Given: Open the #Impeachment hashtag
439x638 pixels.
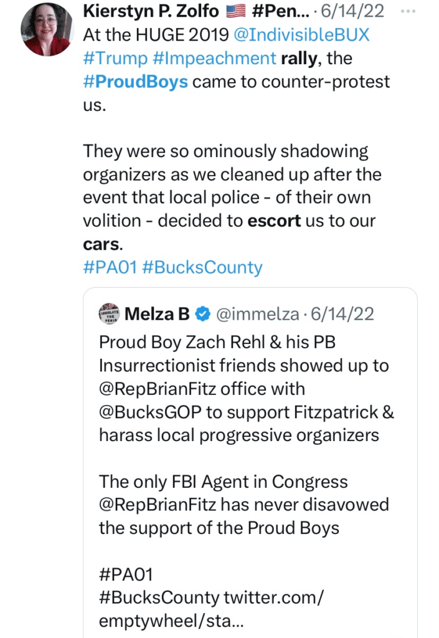Looking at the screenshot, I should [x=214, y=59].
